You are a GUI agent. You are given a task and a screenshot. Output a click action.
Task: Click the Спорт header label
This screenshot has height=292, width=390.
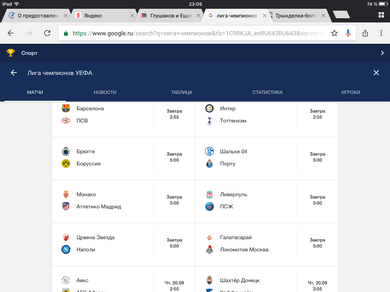point(29,53)
